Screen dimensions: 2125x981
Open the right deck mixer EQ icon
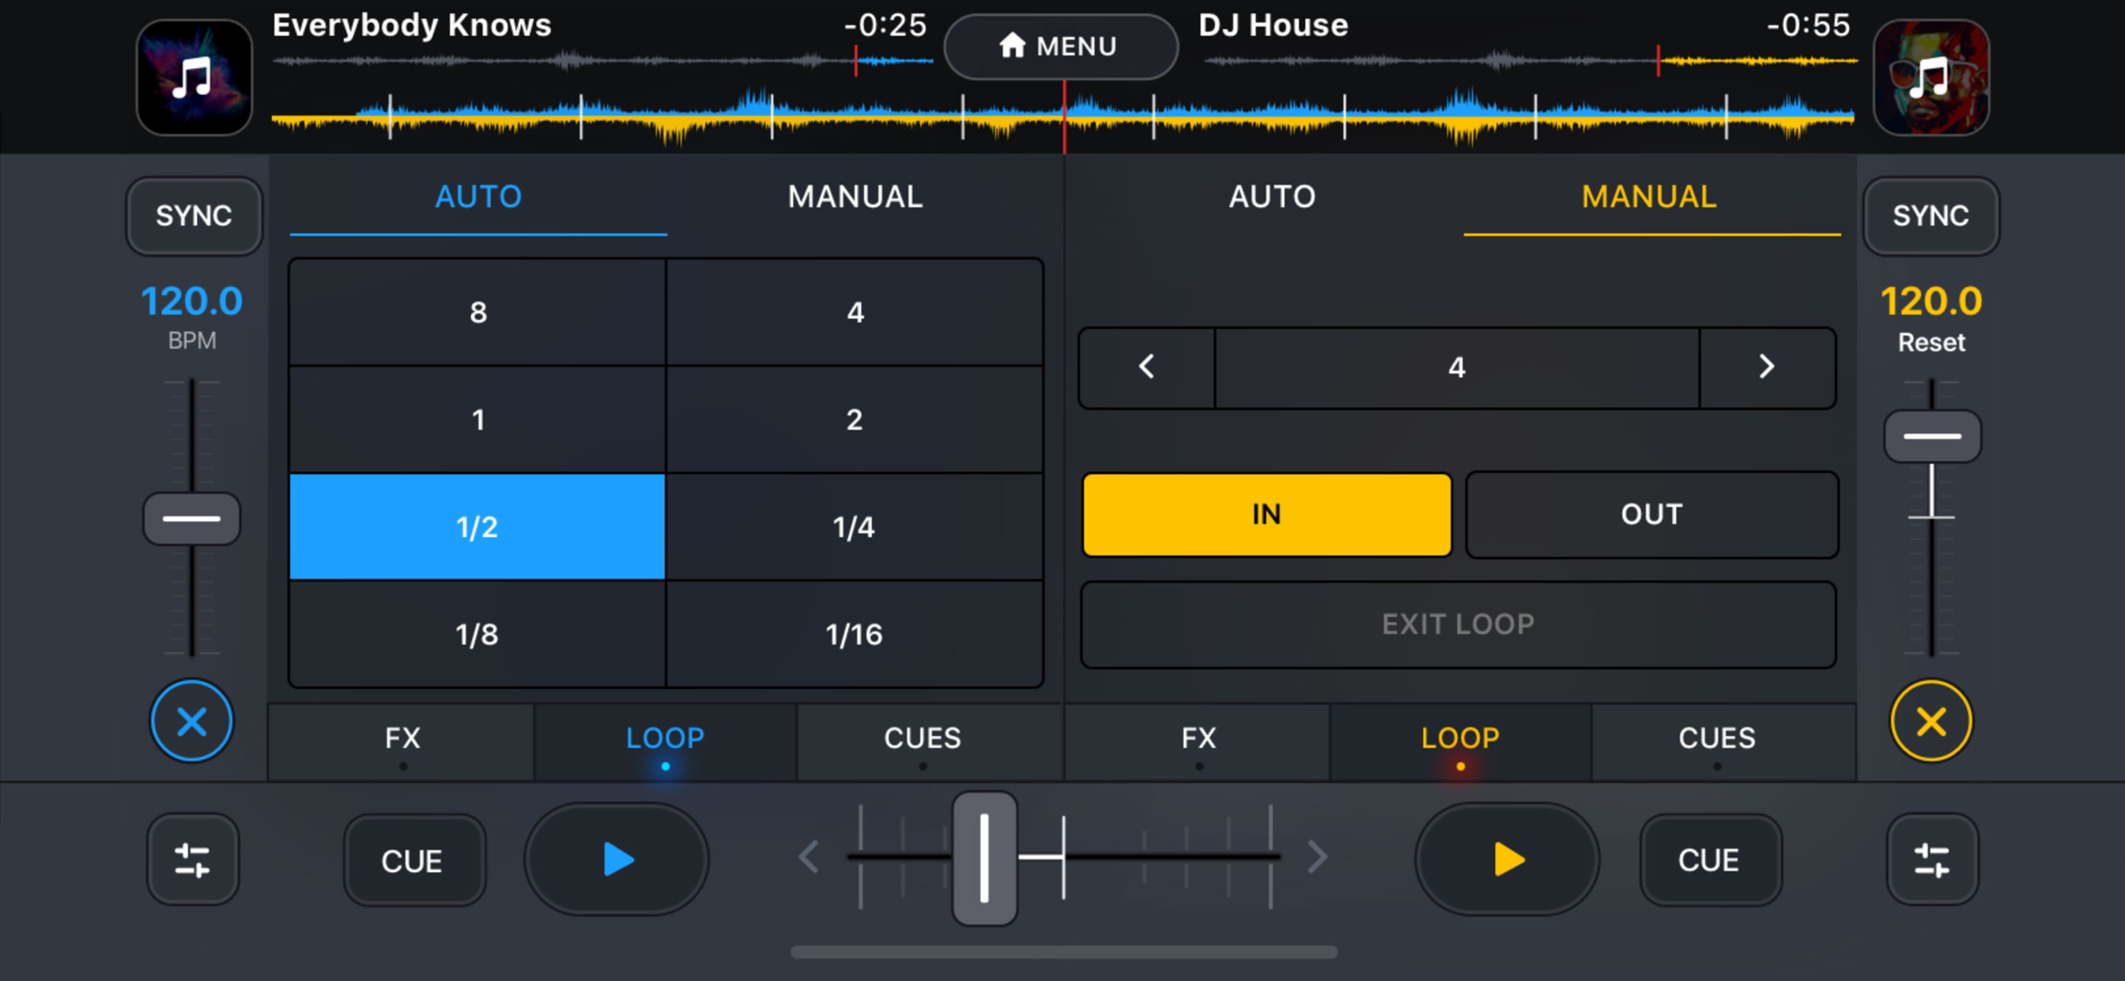tap(1931, 859)
